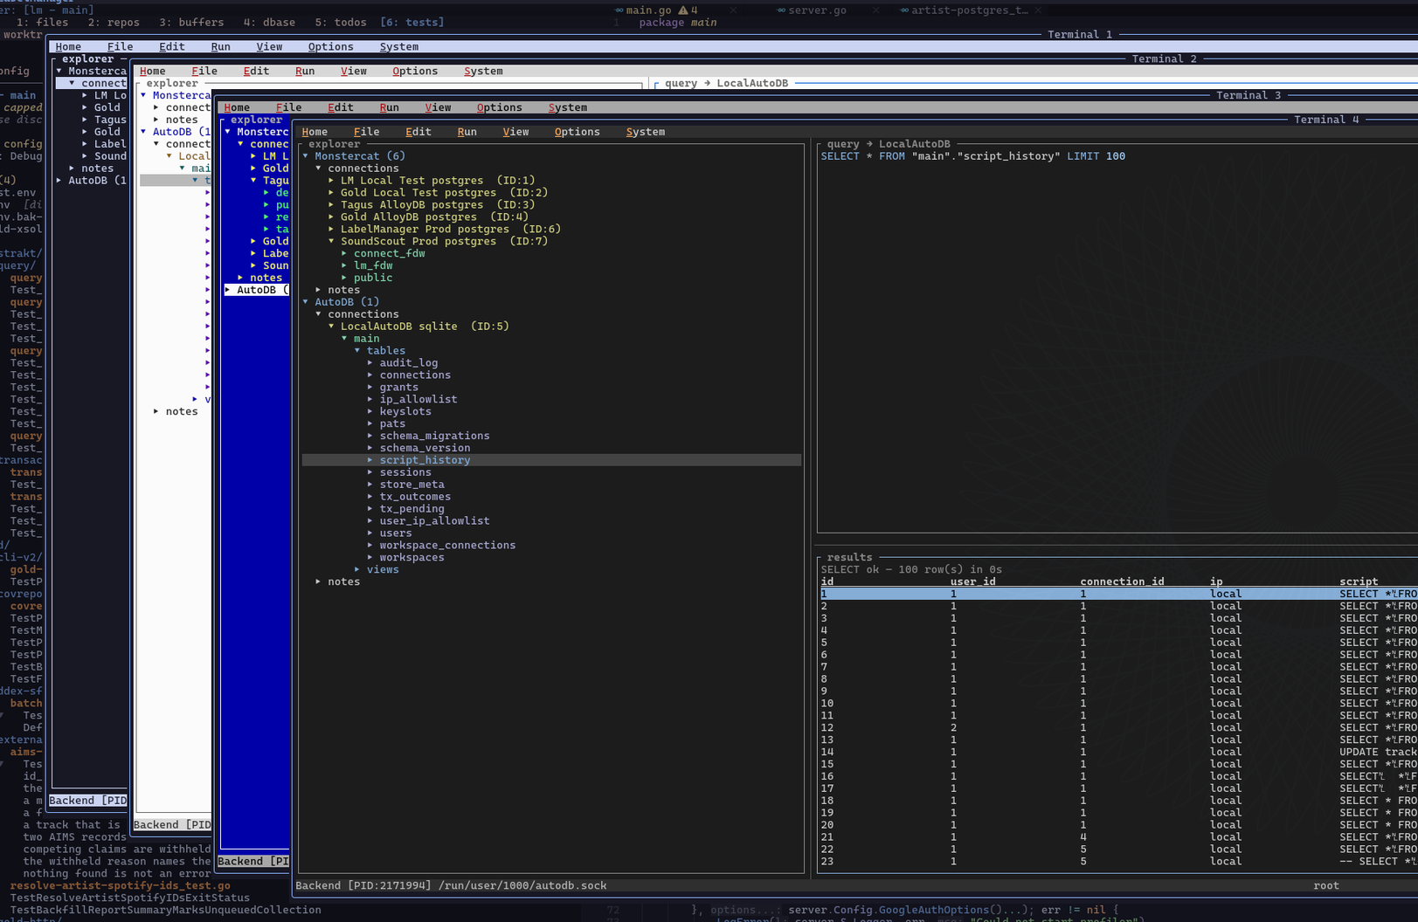This screenshot has width=1418, height=922.
Task: Select the grants table
Action: tap(398, 388)
